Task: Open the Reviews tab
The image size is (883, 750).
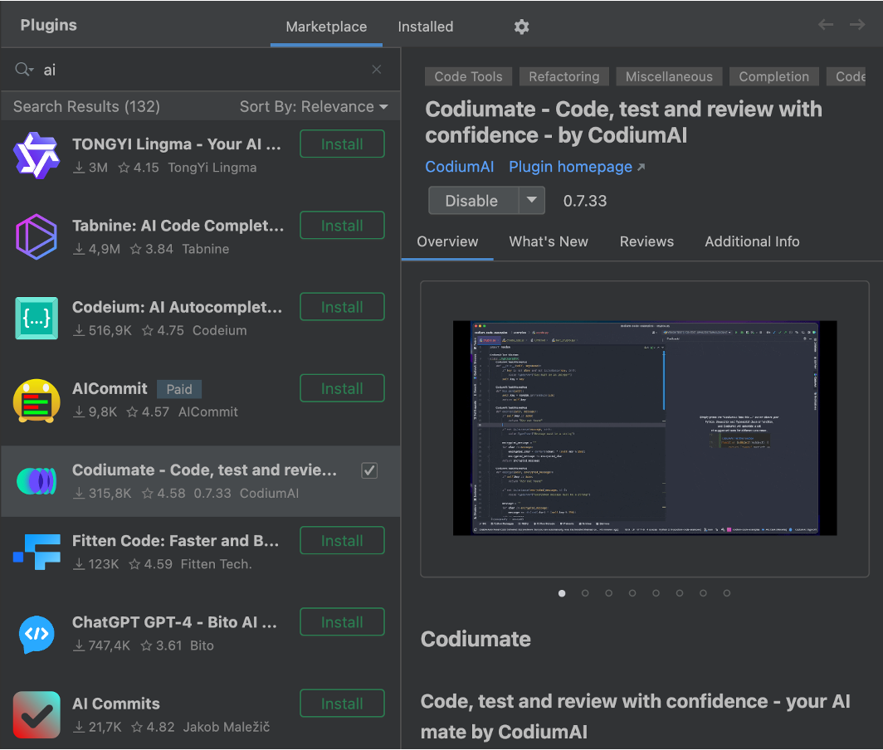Action: tap(646, 241)
